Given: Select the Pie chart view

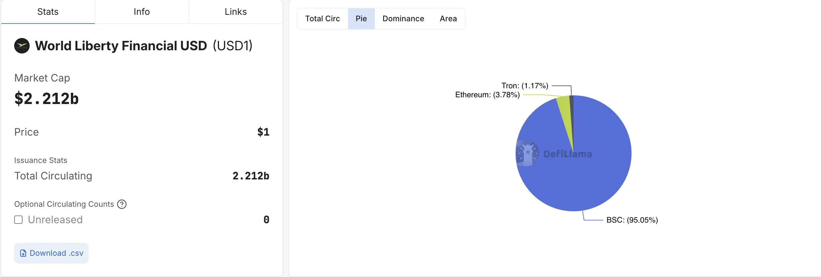Looking at the screenshot, I should tap(361, 19).
